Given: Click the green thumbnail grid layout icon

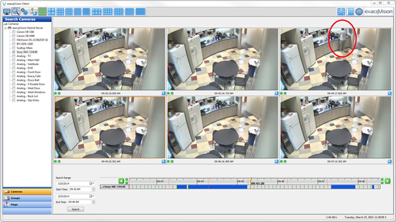Looking at the screenshot, I should pyautogui.click(x=43, y=12).
